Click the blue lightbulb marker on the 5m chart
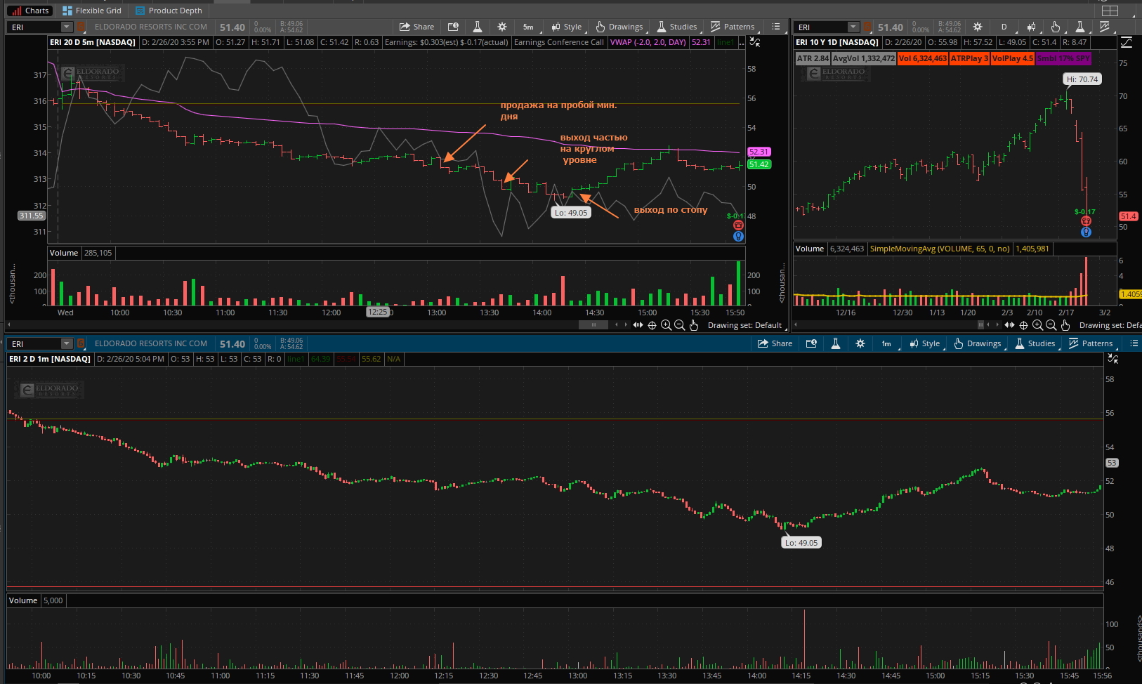 [738, 237]
